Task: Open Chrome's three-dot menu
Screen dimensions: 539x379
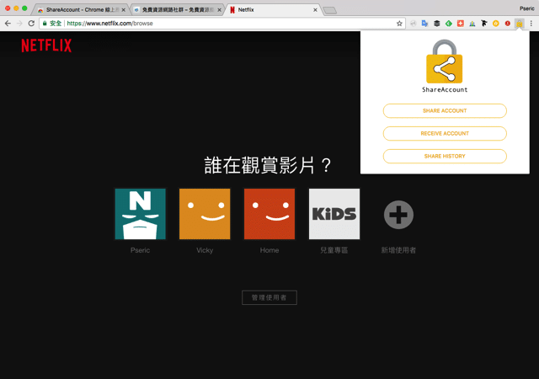Action: click(x=531, y=24)
